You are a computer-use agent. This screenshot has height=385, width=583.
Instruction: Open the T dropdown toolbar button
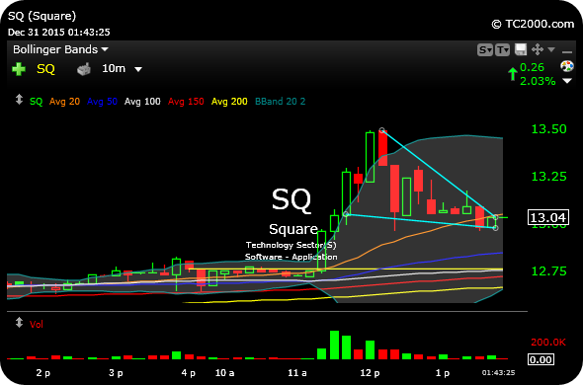[502, 49]
